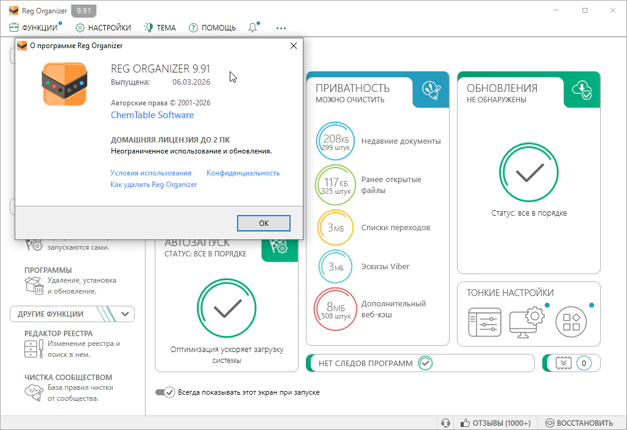Open Чистка сообществом in the sidebar

[68, 377]
